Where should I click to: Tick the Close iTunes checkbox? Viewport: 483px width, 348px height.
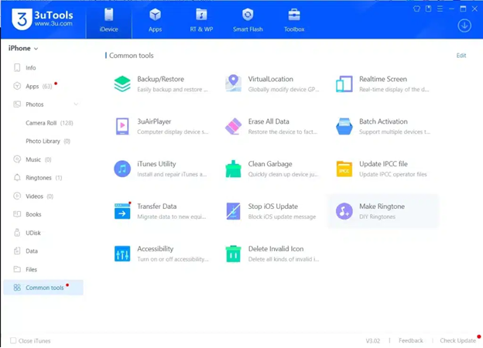tap(13, 340)
